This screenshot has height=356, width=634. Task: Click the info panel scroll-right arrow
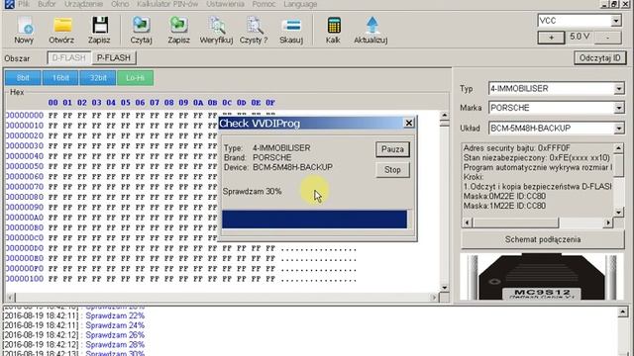pos(607,222)
